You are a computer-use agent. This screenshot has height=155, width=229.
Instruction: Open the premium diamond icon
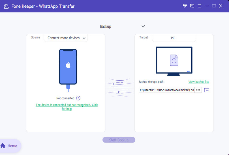(185, 6)
